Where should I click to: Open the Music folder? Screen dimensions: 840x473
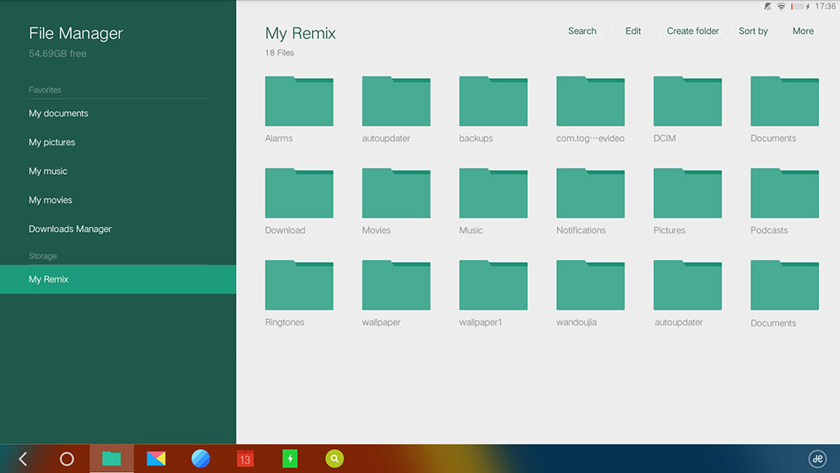[493, 193]
